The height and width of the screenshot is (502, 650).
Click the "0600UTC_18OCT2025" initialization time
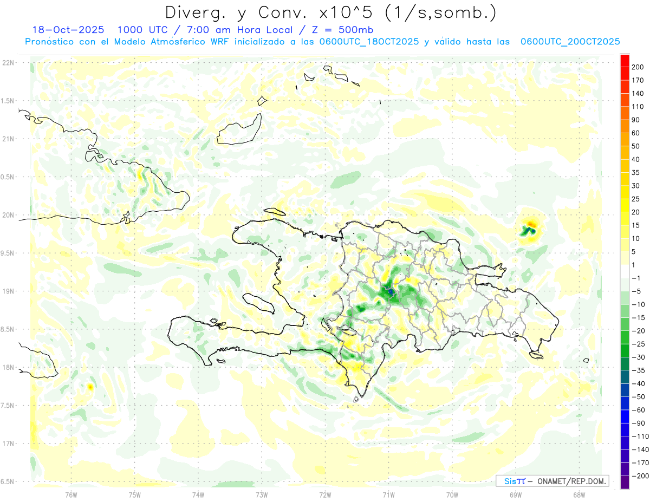click(369, 42)
